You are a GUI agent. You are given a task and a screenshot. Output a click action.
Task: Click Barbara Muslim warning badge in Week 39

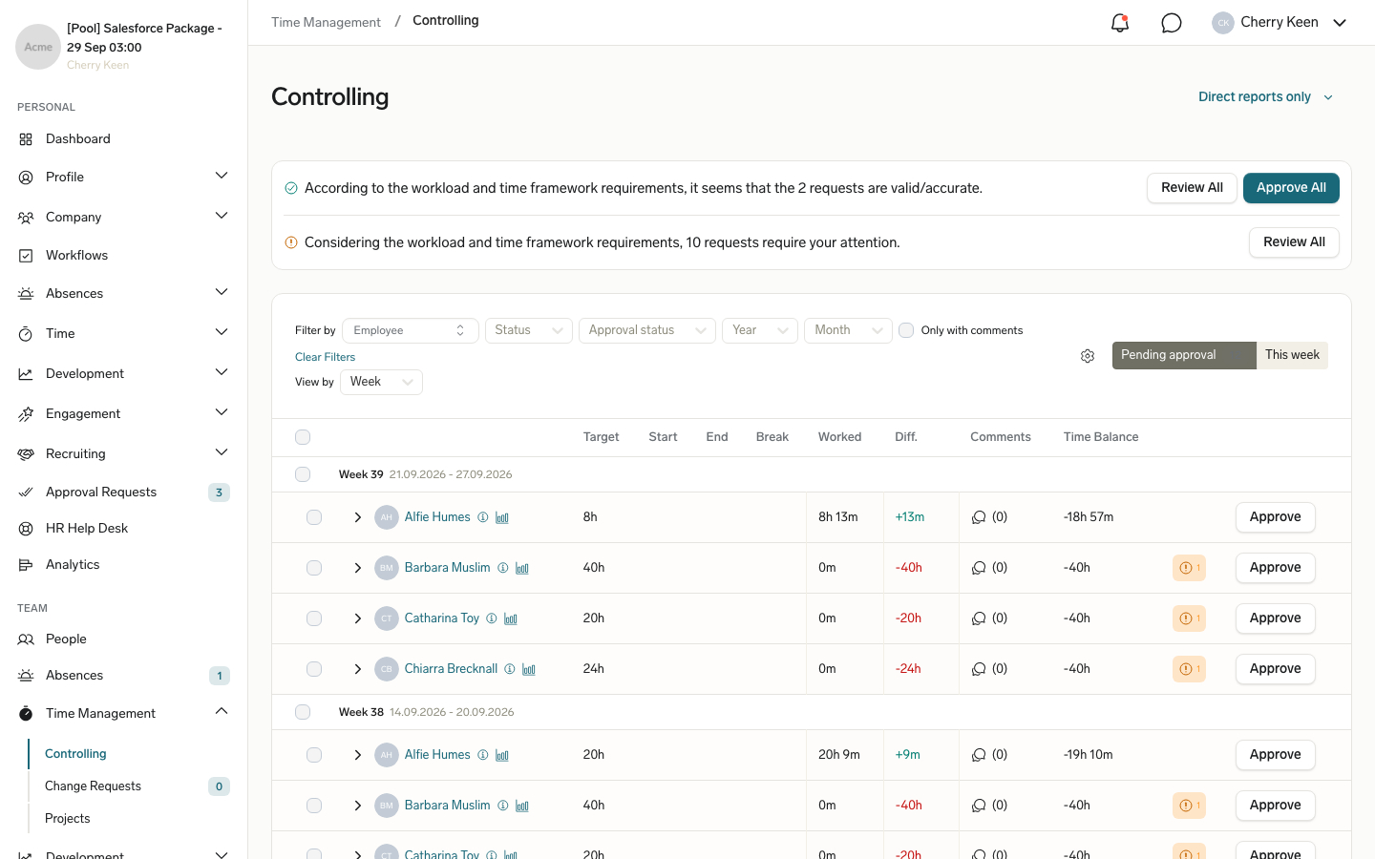[1189, 568]
